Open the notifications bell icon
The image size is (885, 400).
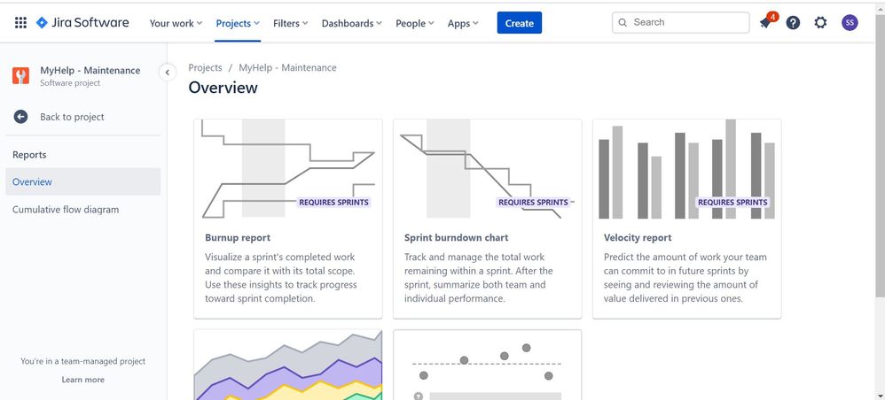coord(765,22)
